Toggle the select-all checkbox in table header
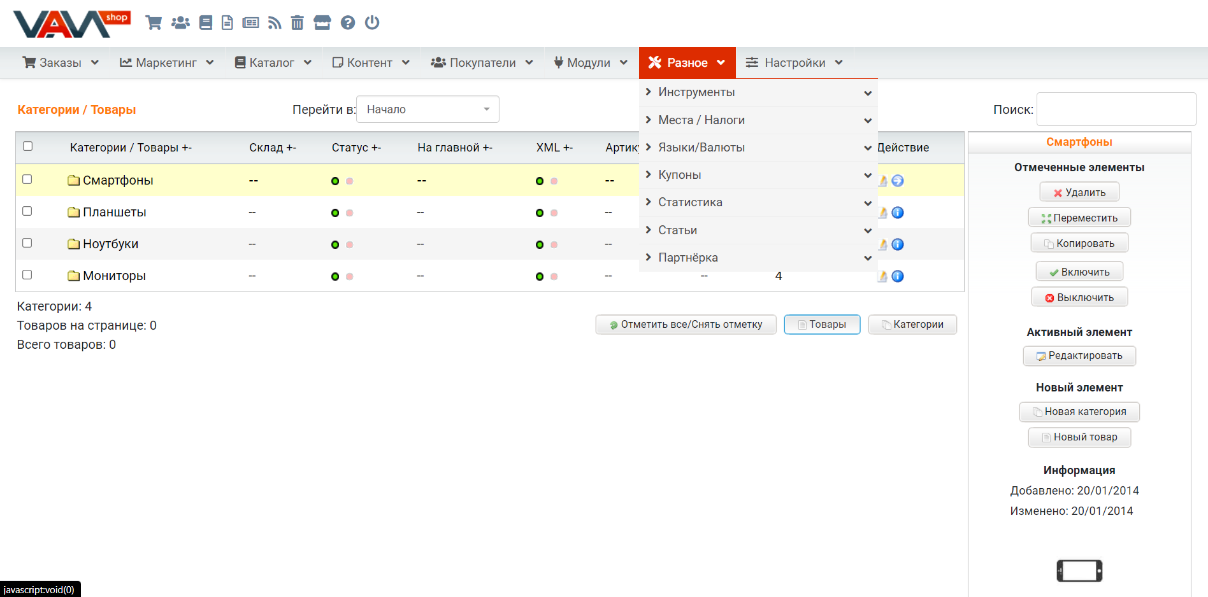Viewport: 1208px width, 597px height. 27,146
